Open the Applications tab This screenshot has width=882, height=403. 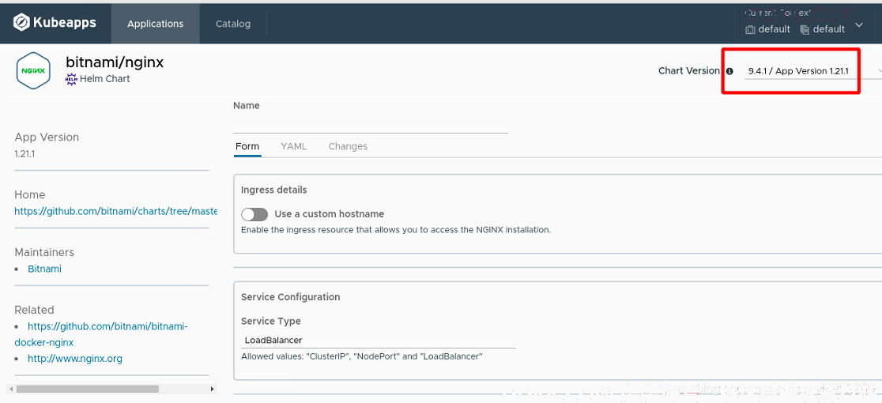tap(155, 24)
